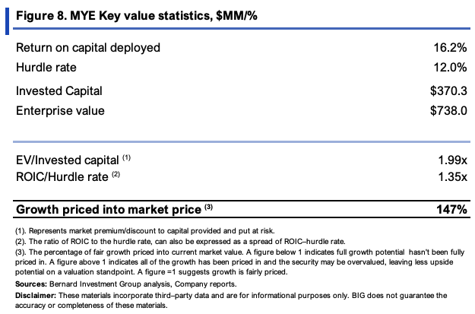Select the Invested Capital label
The image size is (475, 314).
[59, 91]
